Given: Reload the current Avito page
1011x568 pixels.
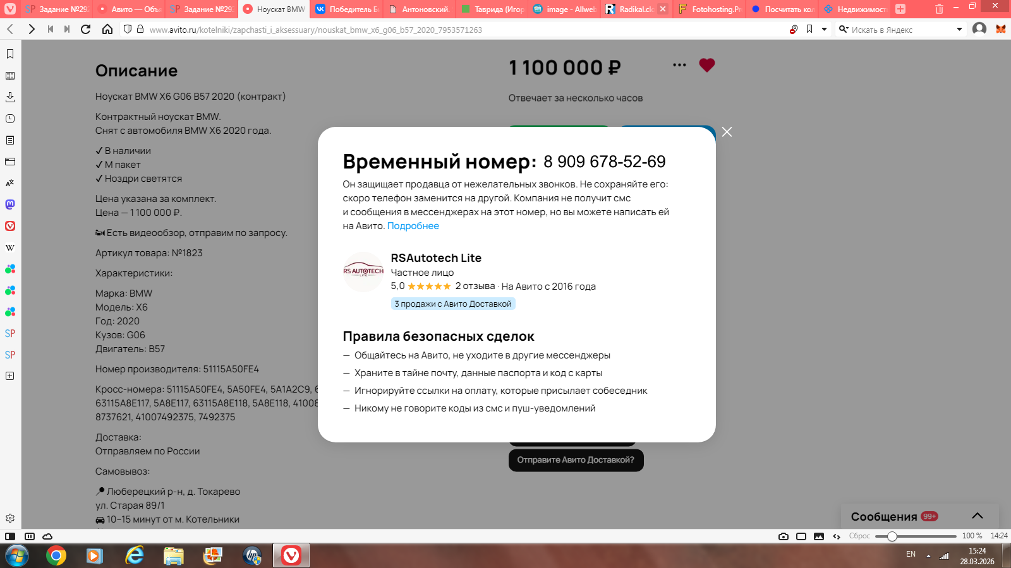Looking at the screenshot, I should [x=86, y=29].
